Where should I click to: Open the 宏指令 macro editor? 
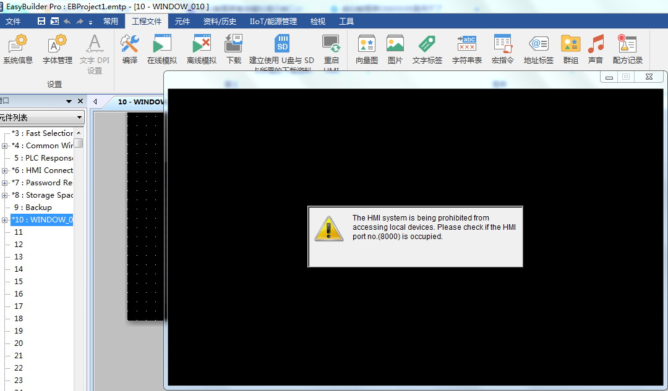[x=502, y=49]
